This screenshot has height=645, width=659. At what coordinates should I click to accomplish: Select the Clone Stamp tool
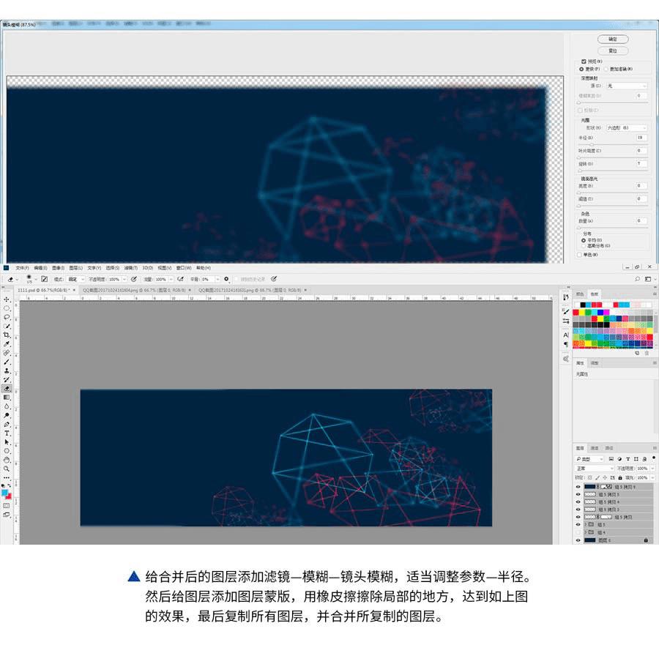point(7,370)
